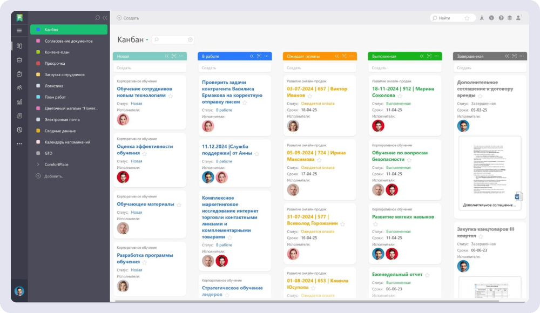Open help question mark icon
The image size is (540, 313).
[x=501, y=18]
